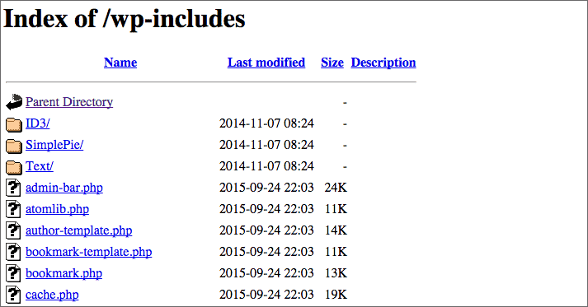
Task: Click the file icon beside bookmark.php
Action: [13, 273]
